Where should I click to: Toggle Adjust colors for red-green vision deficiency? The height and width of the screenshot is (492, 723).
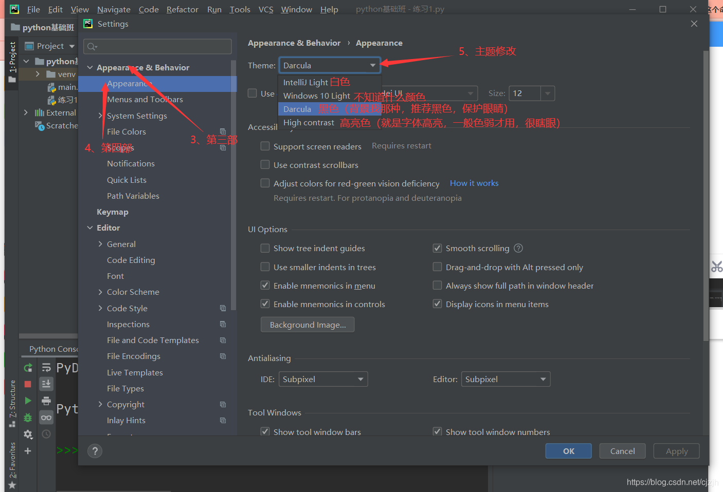coord(265,183)
